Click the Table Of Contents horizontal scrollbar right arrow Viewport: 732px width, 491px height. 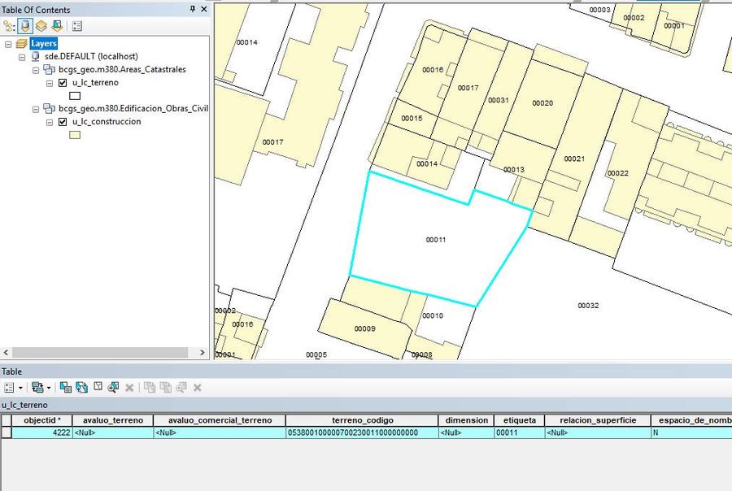click(x=203, y=352)
